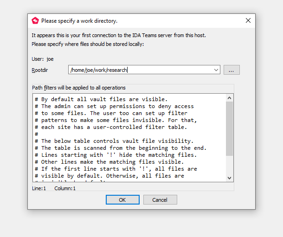Click the path filters scrollbar down arrow
The height and width of the screenshot is (237, 283).
pyautogui.click(x=230, y=178)
